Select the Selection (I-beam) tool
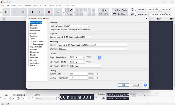Screen dimensions: 175x105 67,10
